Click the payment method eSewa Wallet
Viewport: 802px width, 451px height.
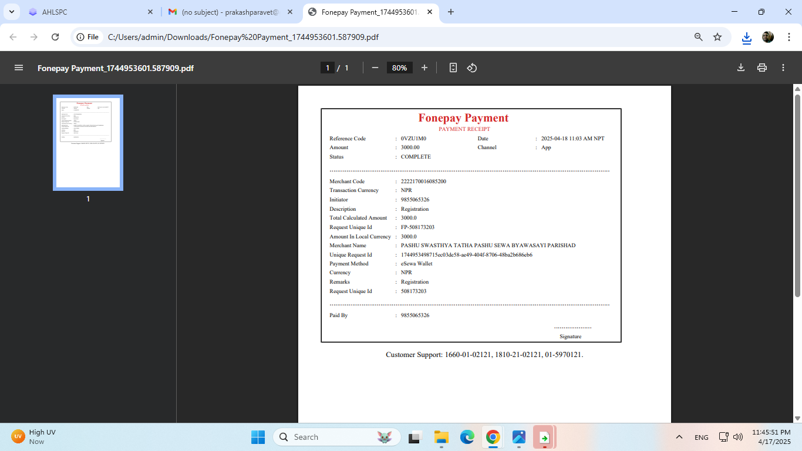(417, 264)
